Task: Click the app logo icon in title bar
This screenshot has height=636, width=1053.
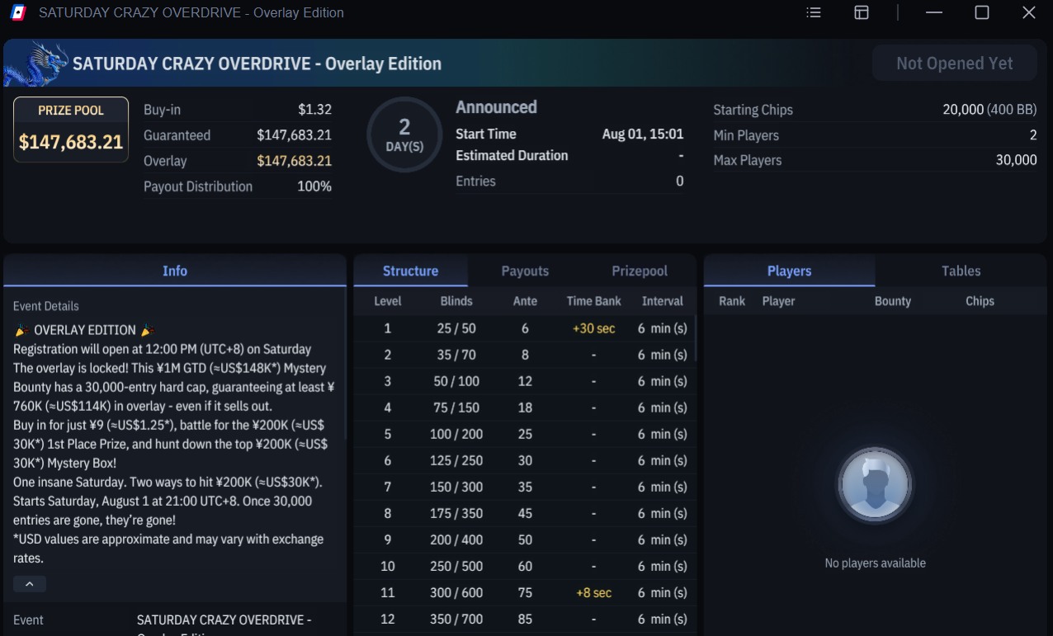Action: (19, 12)
